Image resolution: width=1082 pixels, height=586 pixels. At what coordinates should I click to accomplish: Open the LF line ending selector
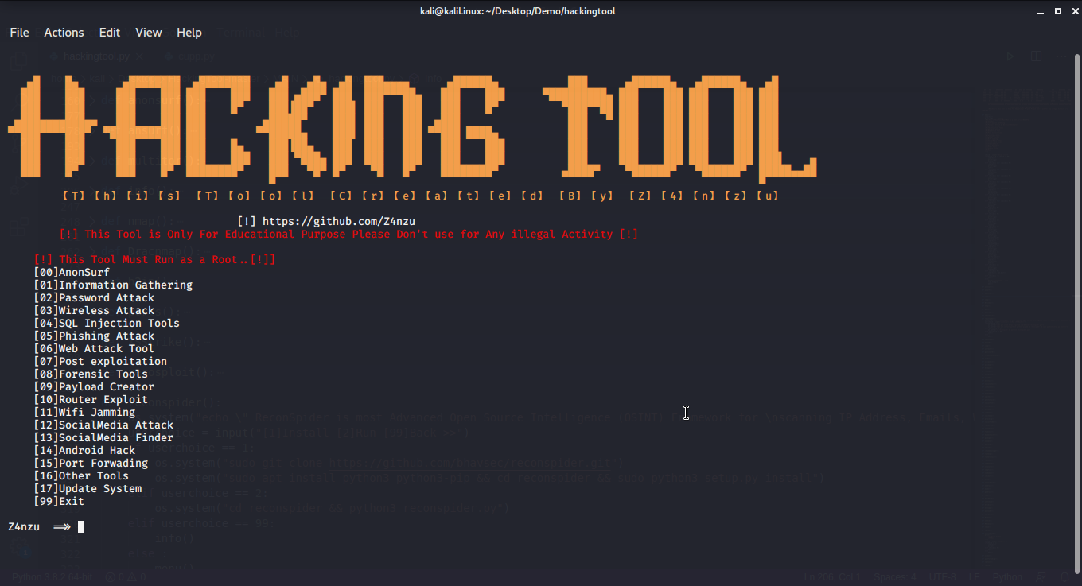(974, 577)
